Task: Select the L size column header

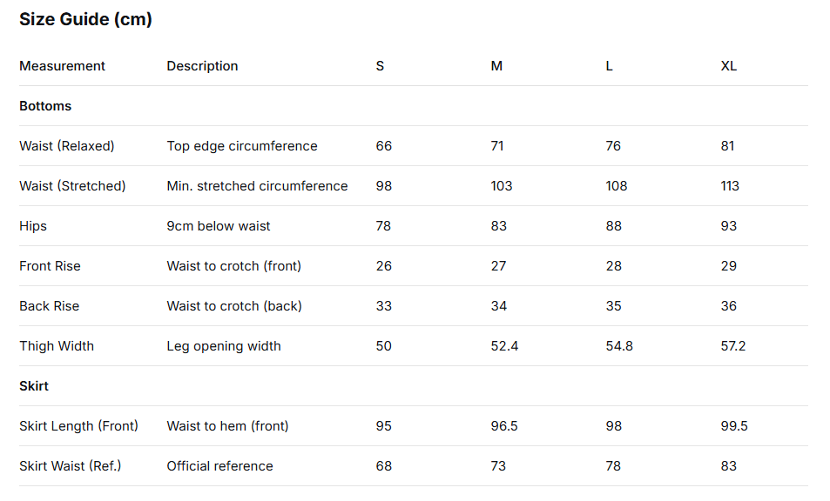Action: click(609, 66)
